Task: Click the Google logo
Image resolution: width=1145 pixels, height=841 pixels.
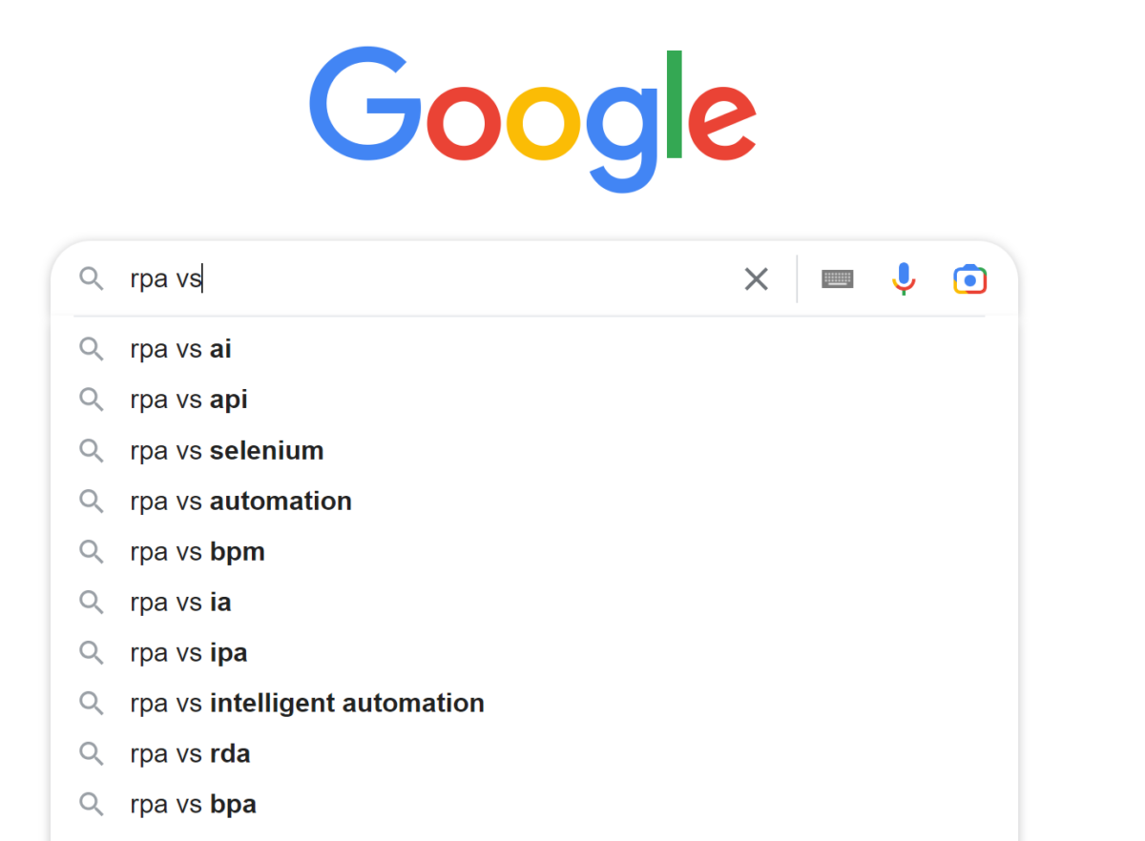Action: (532, 116)
